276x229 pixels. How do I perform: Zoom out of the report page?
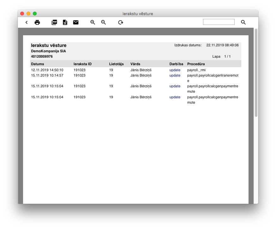[104, 22]
